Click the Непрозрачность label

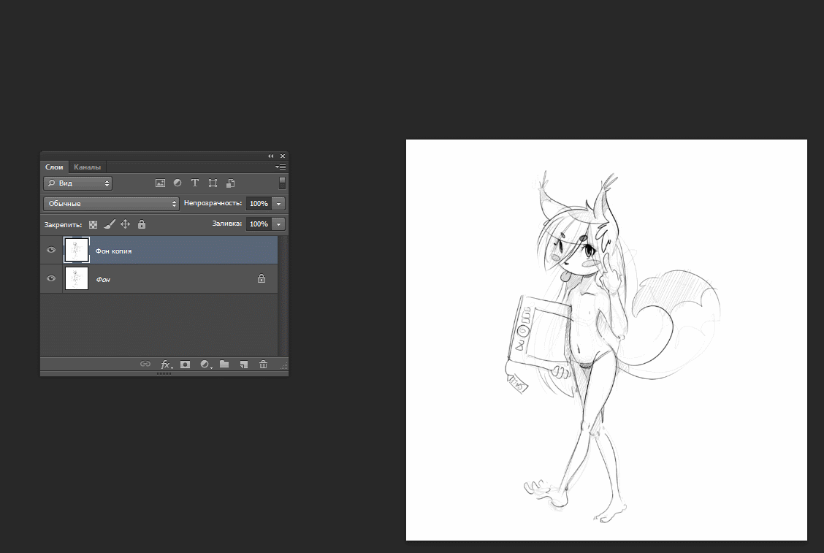tap(213, 203)
